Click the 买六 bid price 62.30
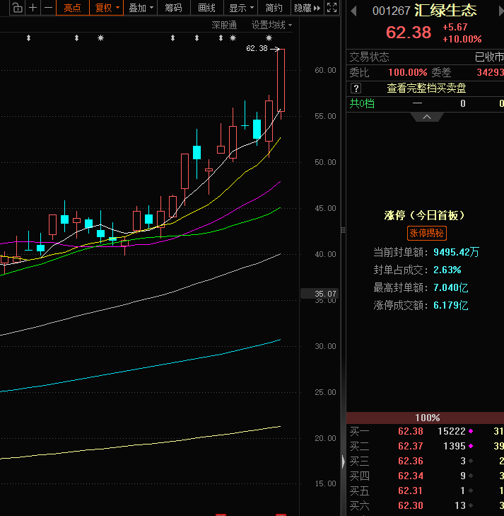Screen dimensions: 504x516 411,505
